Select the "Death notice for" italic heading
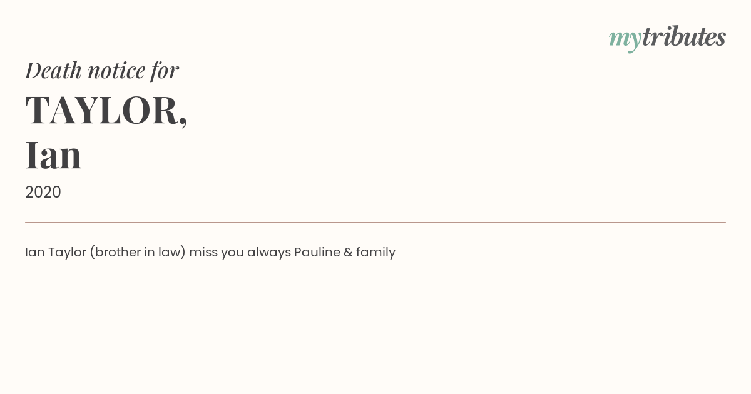 [102, 70]
